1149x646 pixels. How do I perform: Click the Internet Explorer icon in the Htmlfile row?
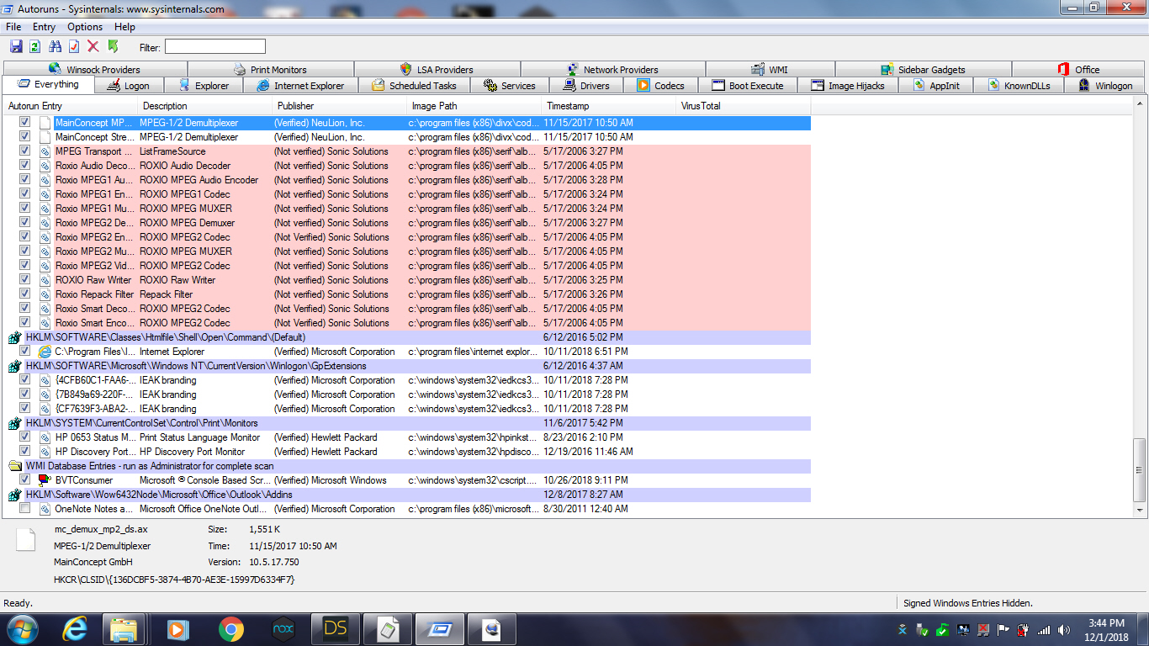[45, 352]
